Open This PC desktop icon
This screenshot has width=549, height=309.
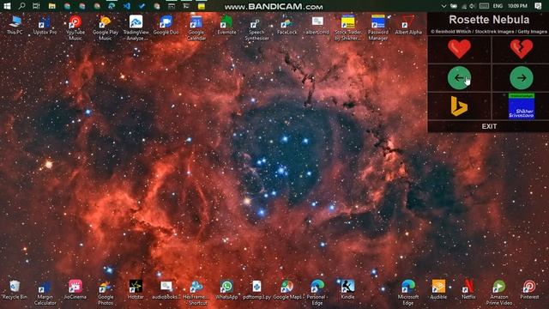(x=15, y=25)
